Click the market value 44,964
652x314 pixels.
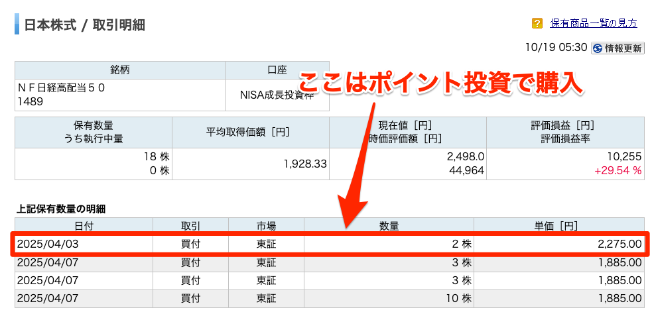(x=467, y=171)
